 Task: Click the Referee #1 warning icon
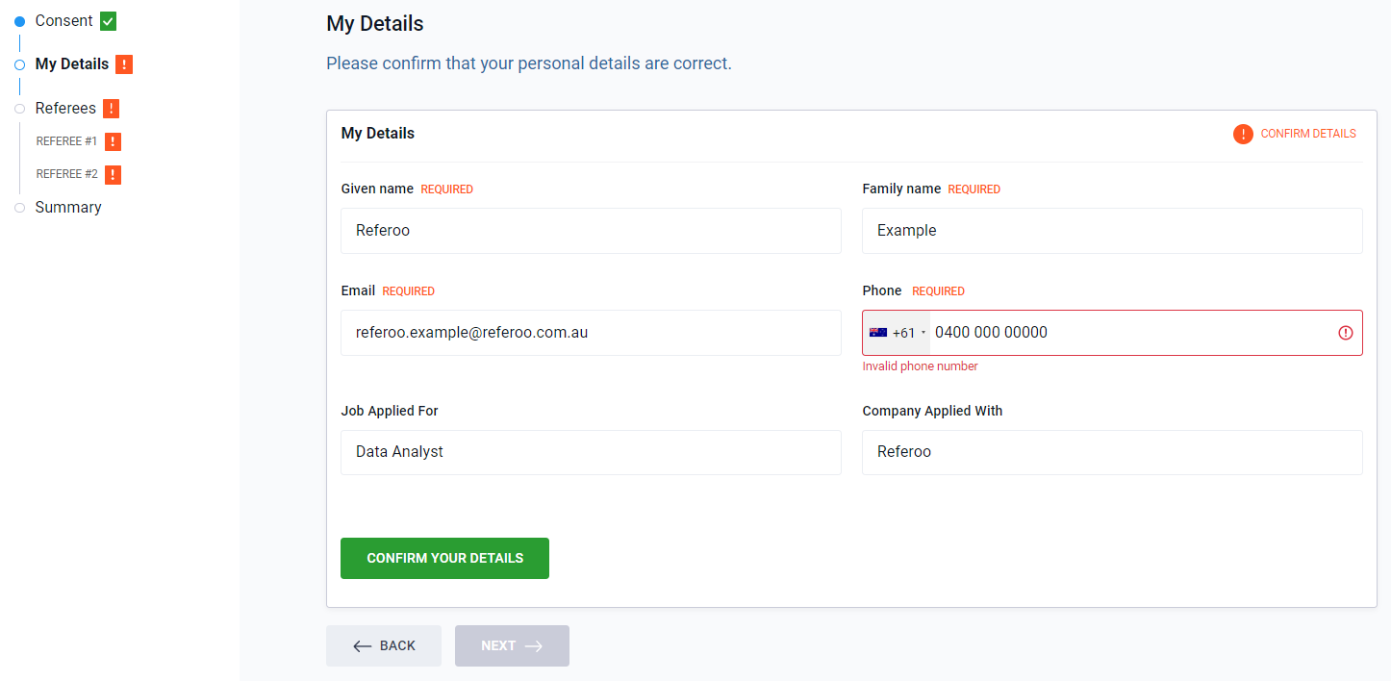tap(113, 141)
